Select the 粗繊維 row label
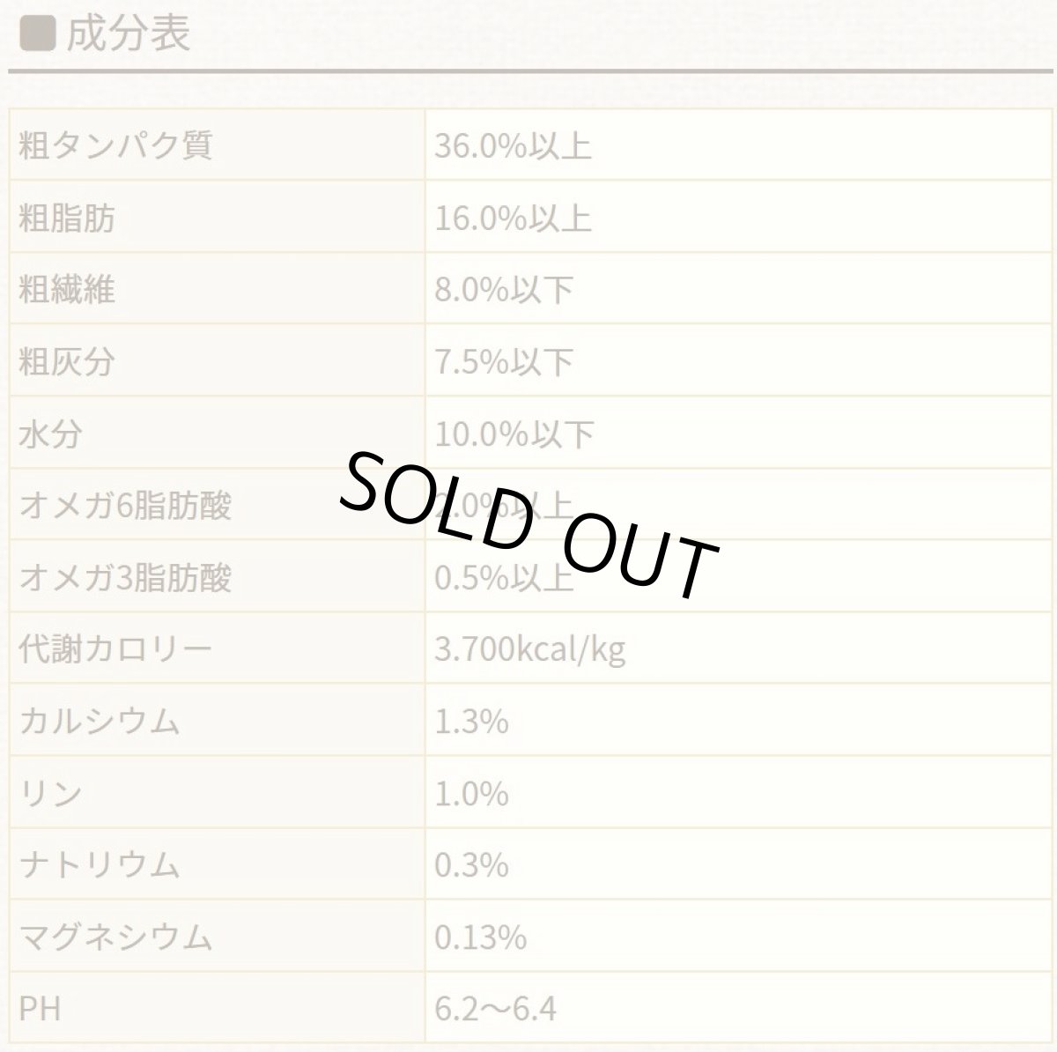The width and height of the screenshot is (1057, 1052). point(67,290)
